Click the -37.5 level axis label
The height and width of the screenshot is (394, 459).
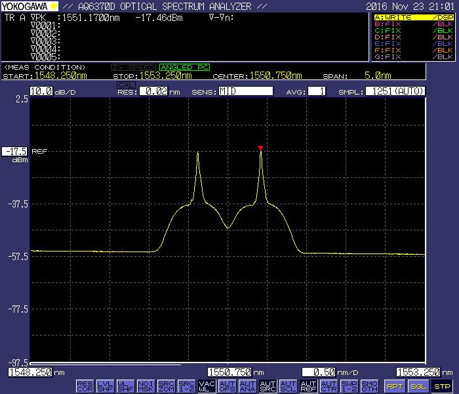coord(18,204)
